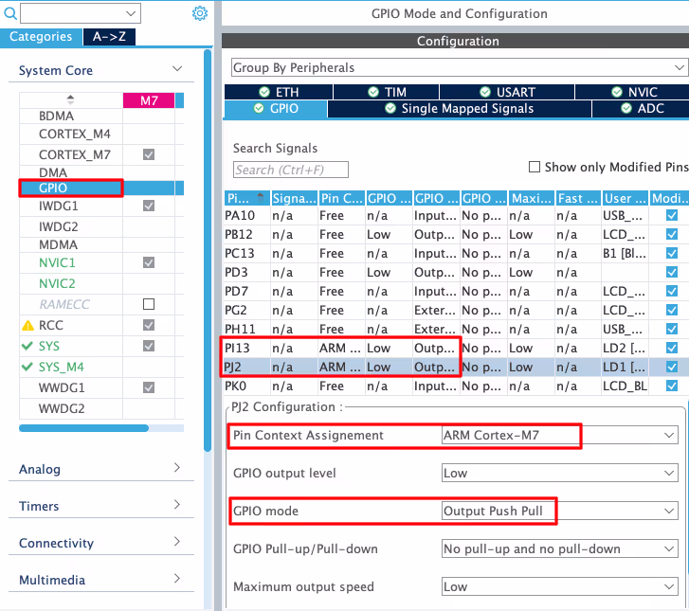Click the green check icon on ETH tab
The image size is (689, 611).
coord(264,92)
